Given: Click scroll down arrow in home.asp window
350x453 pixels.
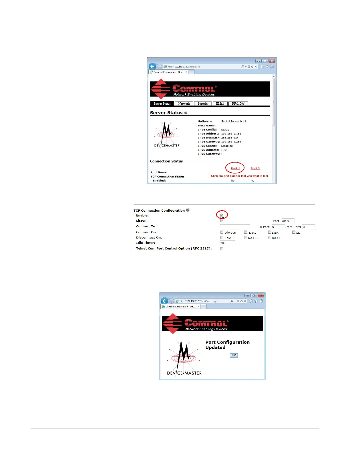Looking at the screenshot, I should click(274, 181).
